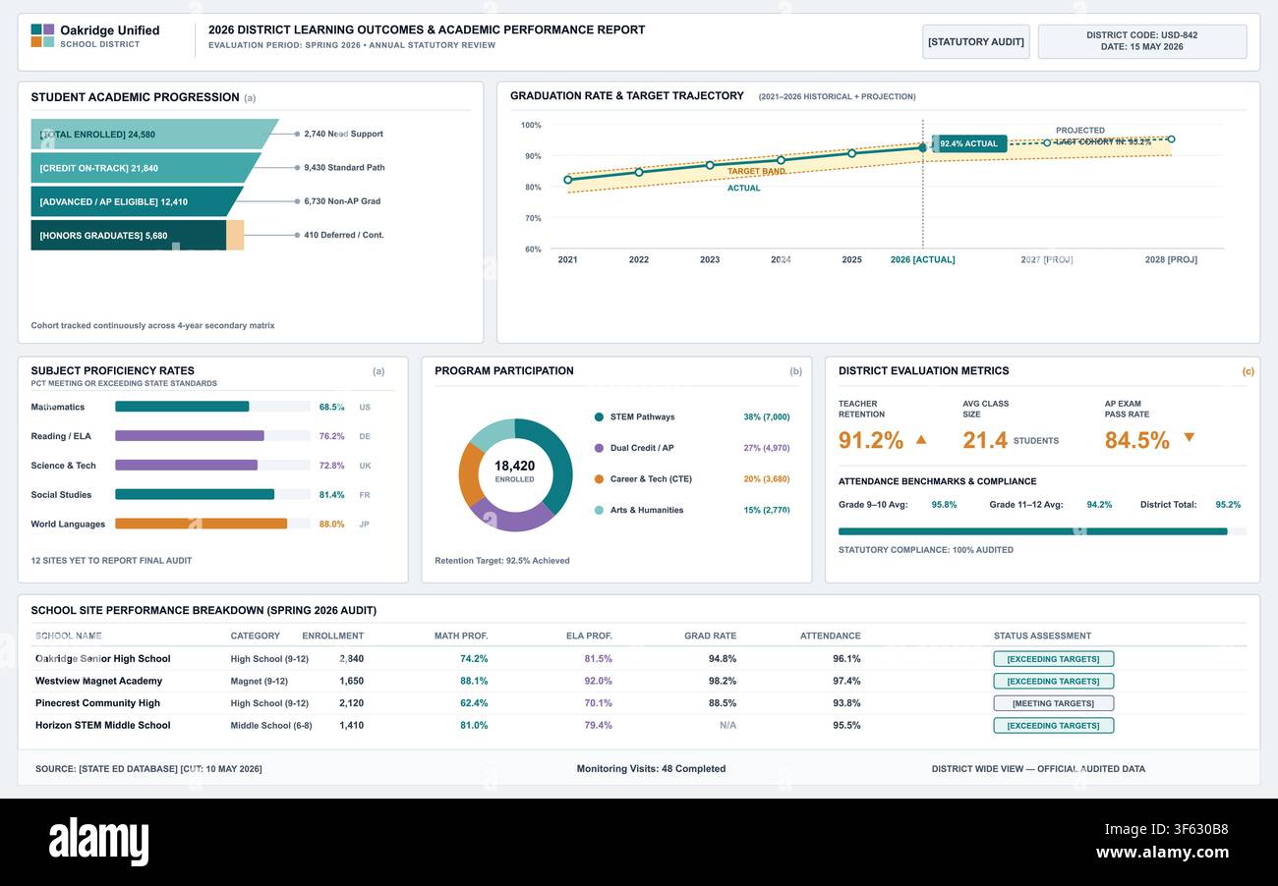Image resolution: width=1278 pixels, height=886 pixels.
Task: Click the Statutory Compliance progress bar
Action: click(1042, 531)
